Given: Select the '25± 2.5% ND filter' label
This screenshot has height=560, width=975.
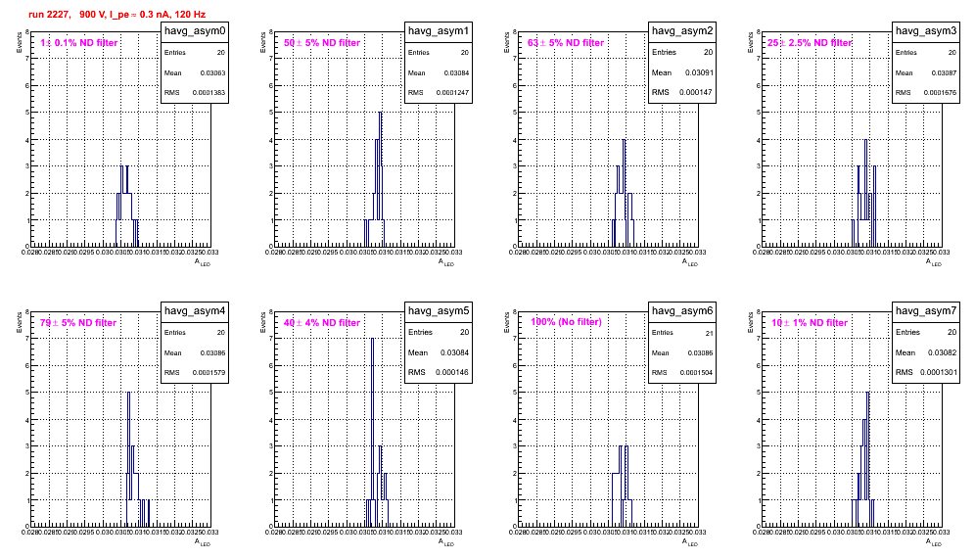Looking at the screenshot, I should pos(810,43).
